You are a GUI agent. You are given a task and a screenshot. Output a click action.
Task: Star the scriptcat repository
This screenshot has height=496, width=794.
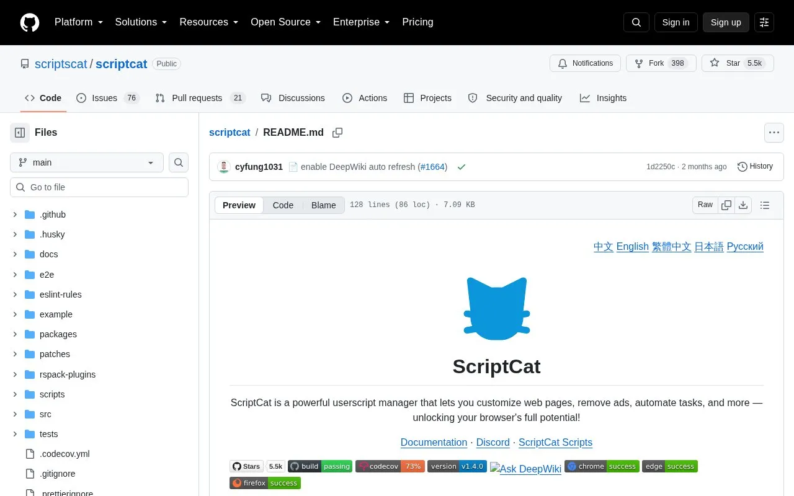click(x=738, y=63)
